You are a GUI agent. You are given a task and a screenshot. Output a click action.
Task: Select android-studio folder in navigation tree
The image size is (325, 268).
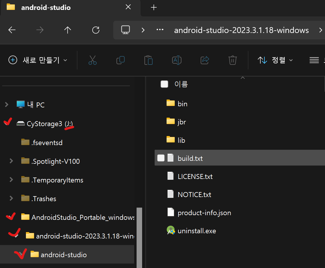(64, 255)
